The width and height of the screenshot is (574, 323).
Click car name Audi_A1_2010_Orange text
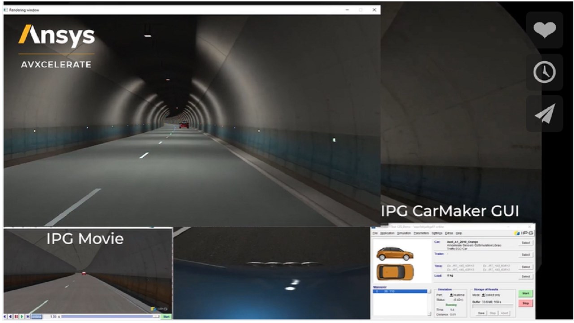click(462, 242)
